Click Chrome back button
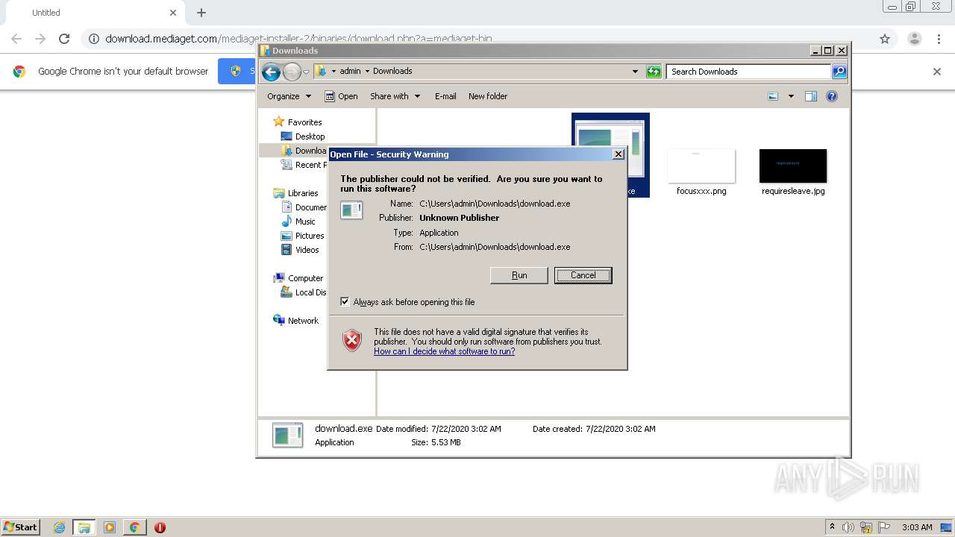Image resolution: width=955 pixels, height=537 pixels. 16,39
